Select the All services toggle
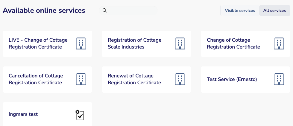Viewport: 293px width, 126px height. click(x=274, y=10)
